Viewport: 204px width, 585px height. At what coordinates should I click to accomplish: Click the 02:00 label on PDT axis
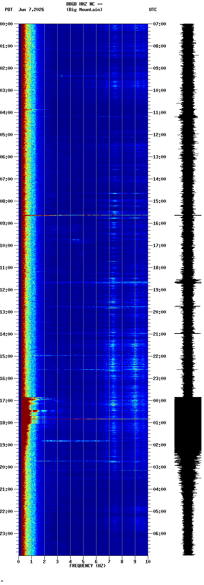click(6, 68)
